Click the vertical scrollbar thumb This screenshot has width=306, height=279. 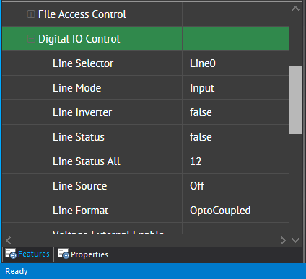[295, 100]
